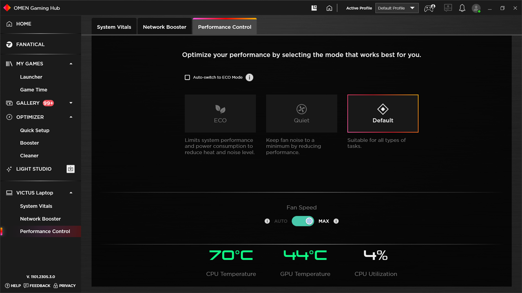Click the version number V. 1101.2305.3.0
The image size is (522, 293).
(x=41, y=277)
